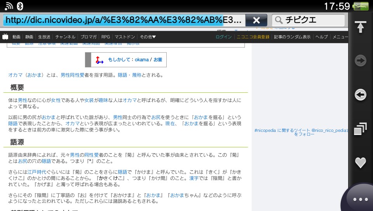This screenshot has width=373, height=211.
Task: Click the Niconico TV logo icon
Action: 5,37
